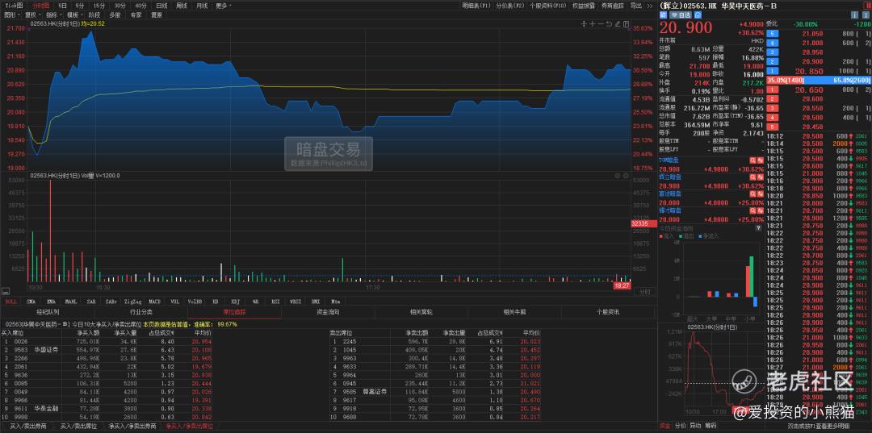Image resolution: width=872 pixels, height=433 pixels.
Task: Switch to 买入/卖出券商 bottom tab
Action: point(27,427)
